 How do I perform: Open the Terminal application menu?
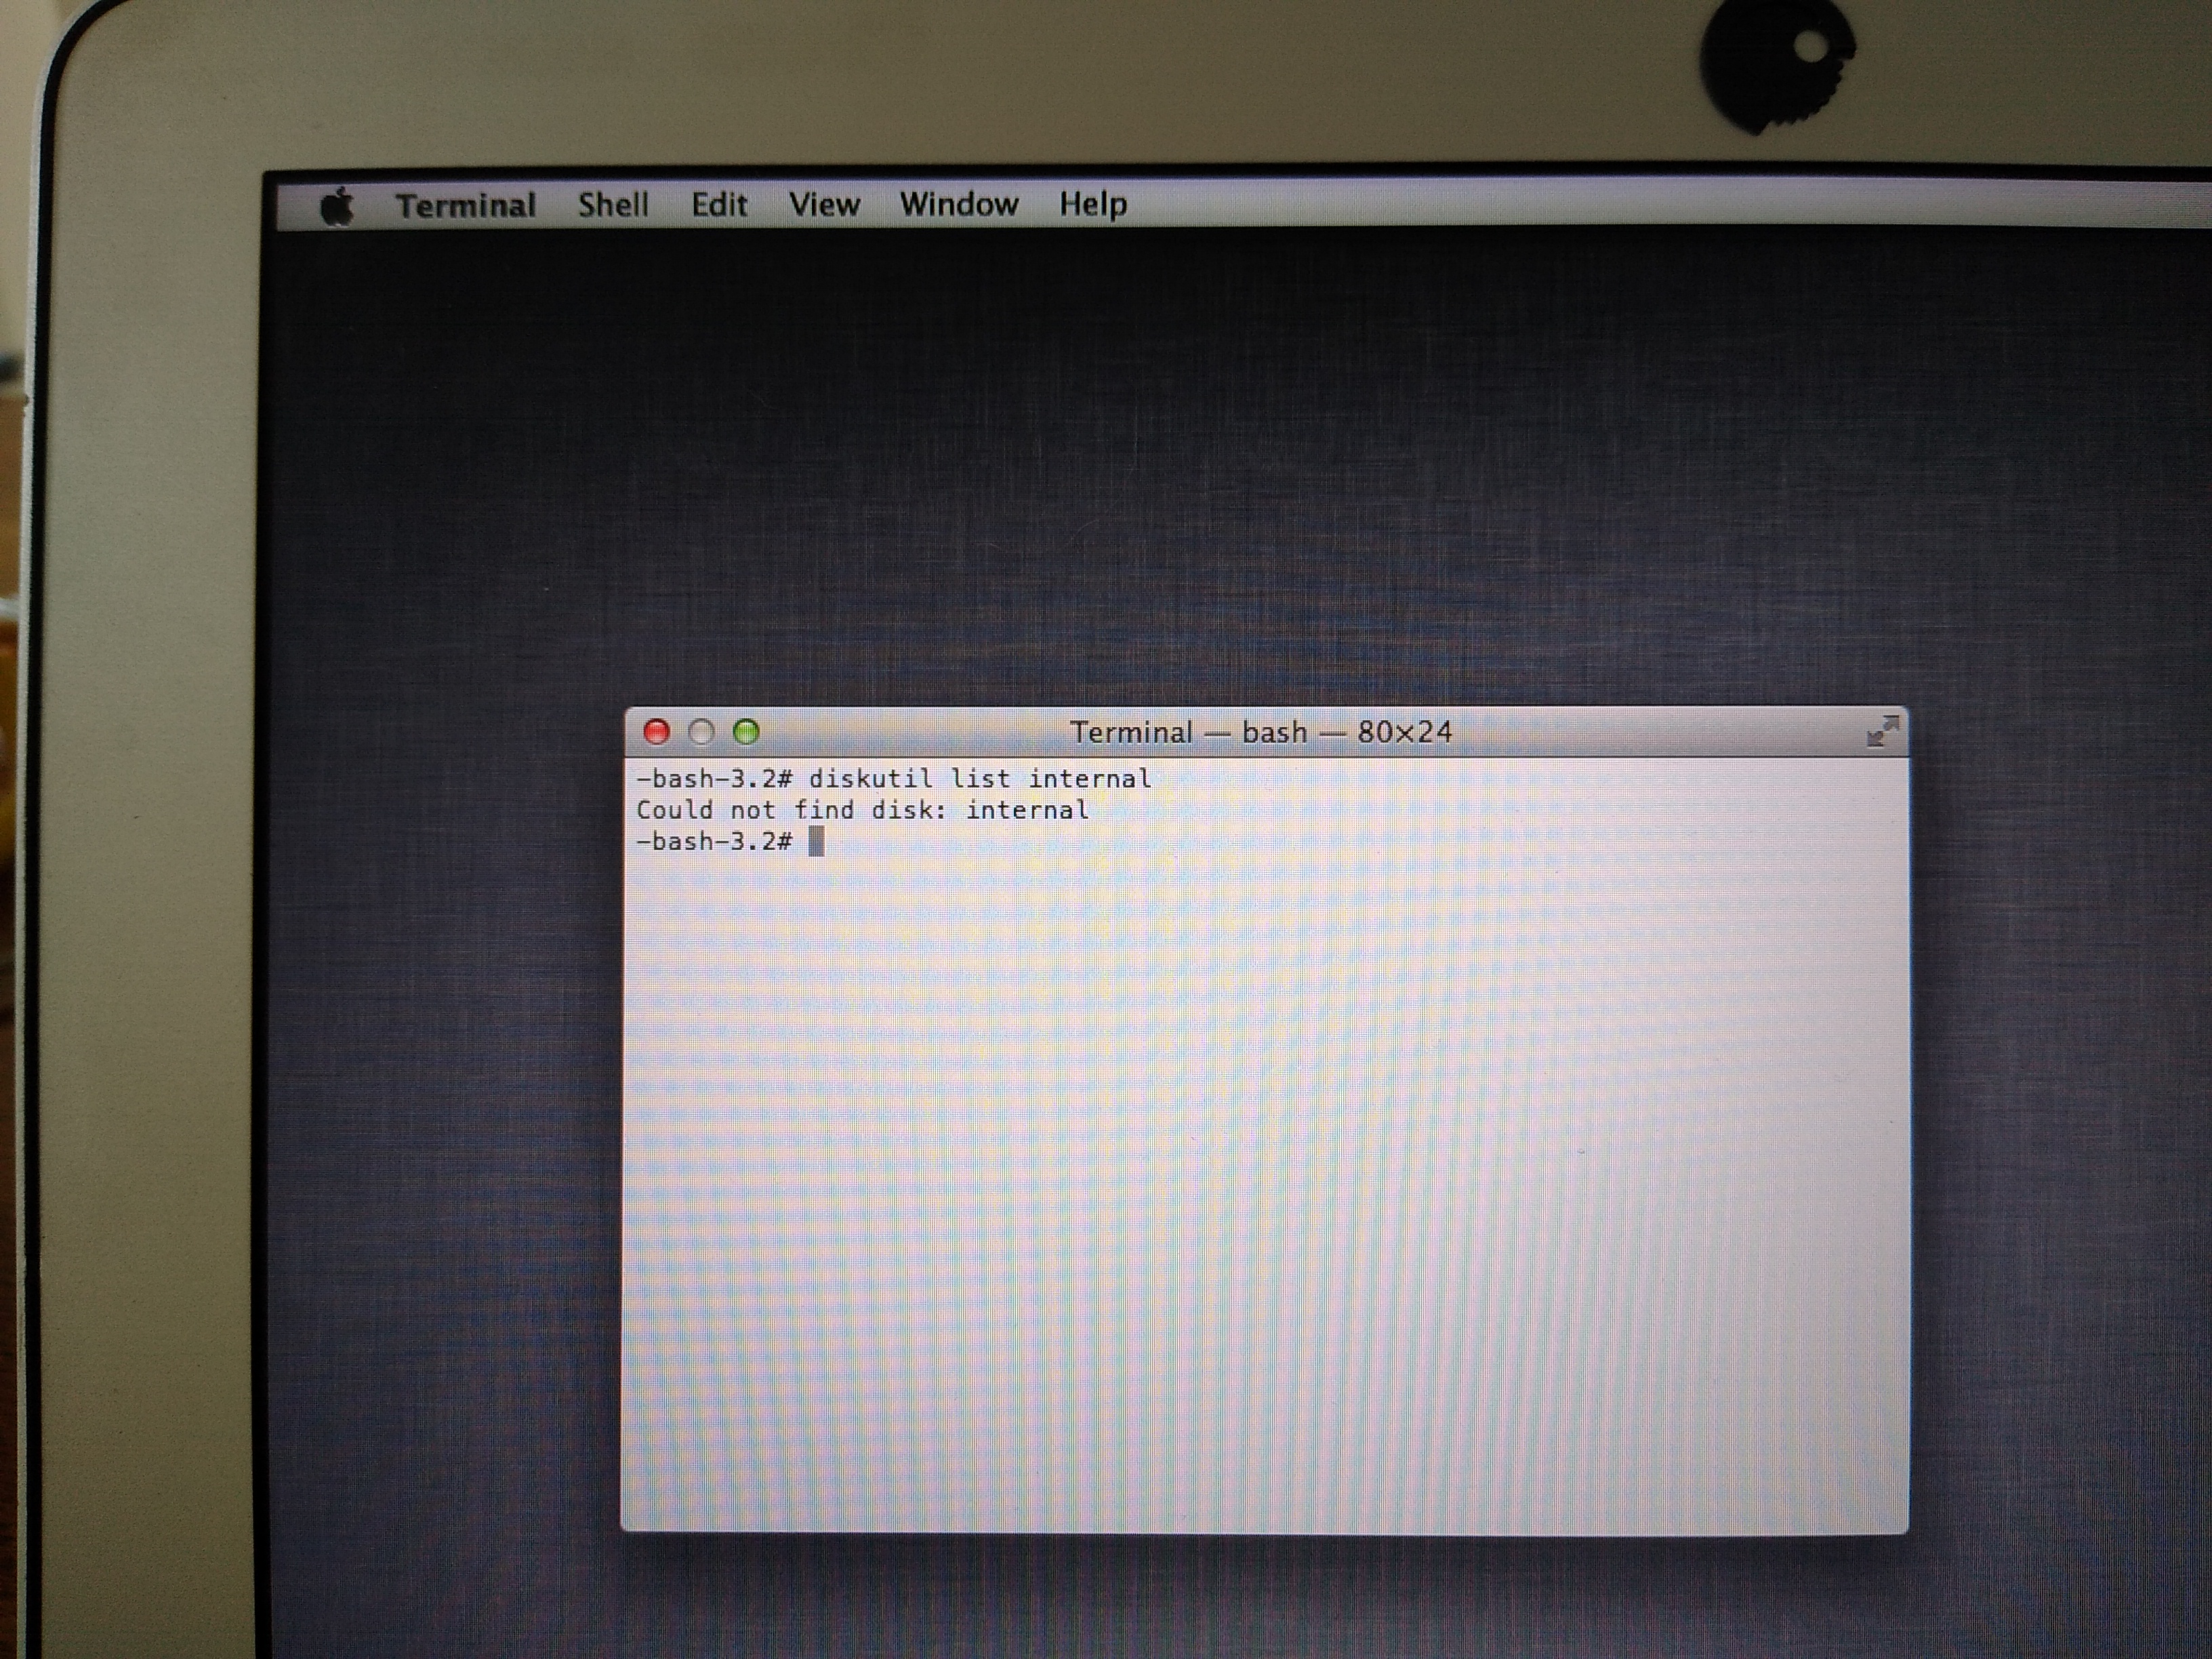(x=466, y=206)
